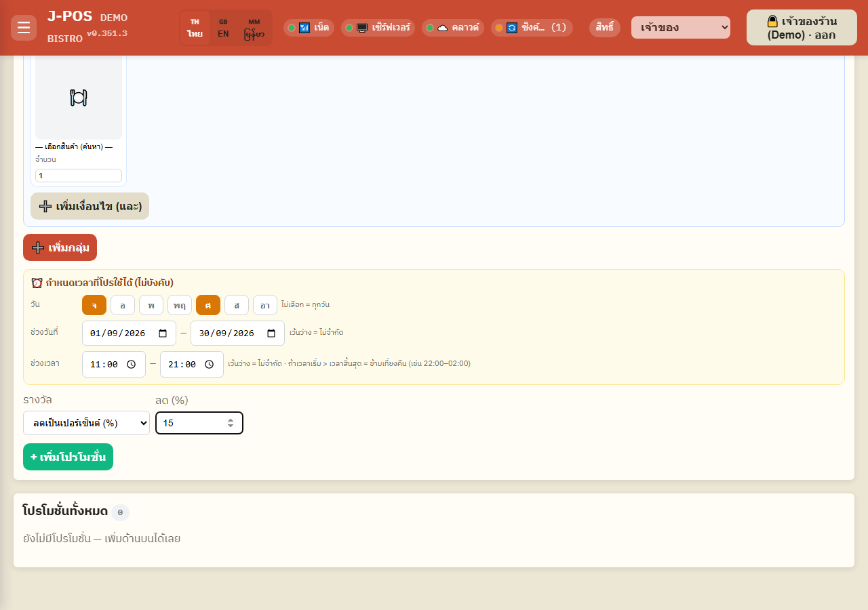Click the start time field 11:00
Image resolution: width=868 pixels, height=610 pixels.
coord(114,365)
